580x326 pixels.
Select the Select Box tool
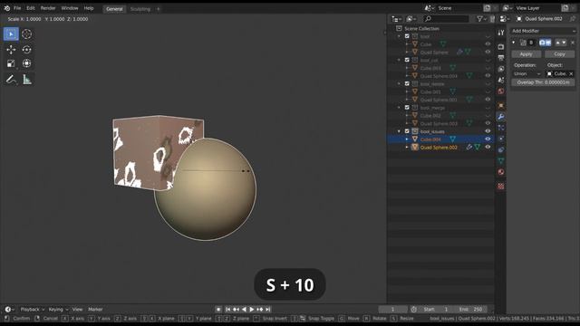11,34
